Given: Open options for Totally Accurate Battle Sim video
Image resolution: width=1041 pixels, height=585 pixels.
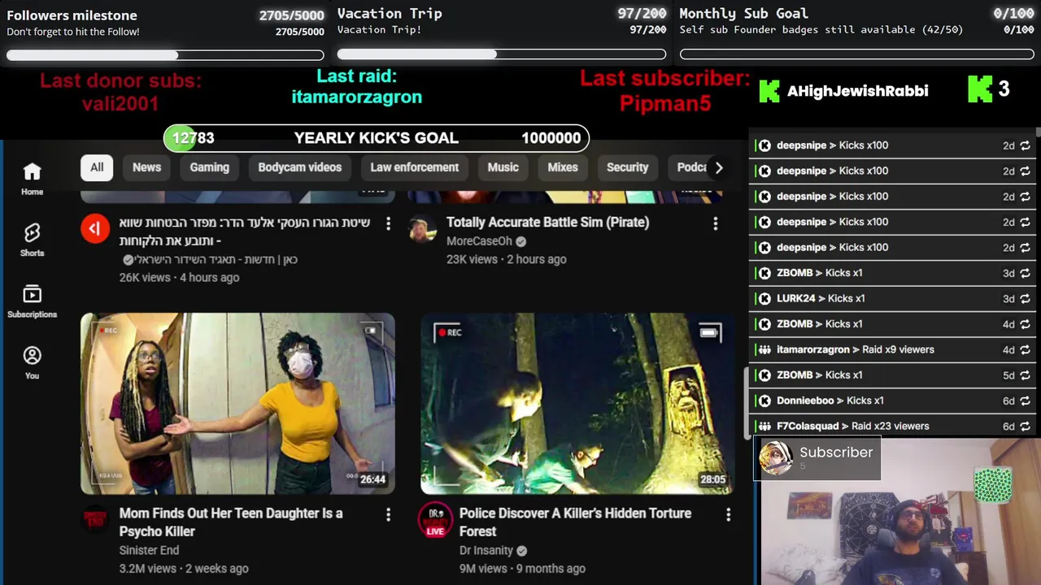Looking at the screenshot, I should point(715,223).
